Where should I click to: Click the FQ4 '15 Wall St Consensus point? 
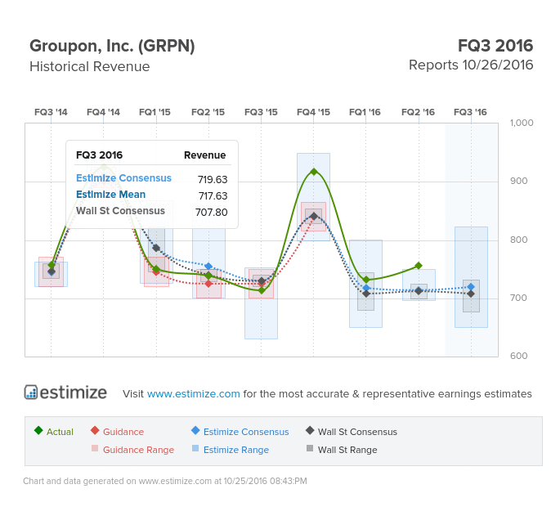[x=314, y=216]
